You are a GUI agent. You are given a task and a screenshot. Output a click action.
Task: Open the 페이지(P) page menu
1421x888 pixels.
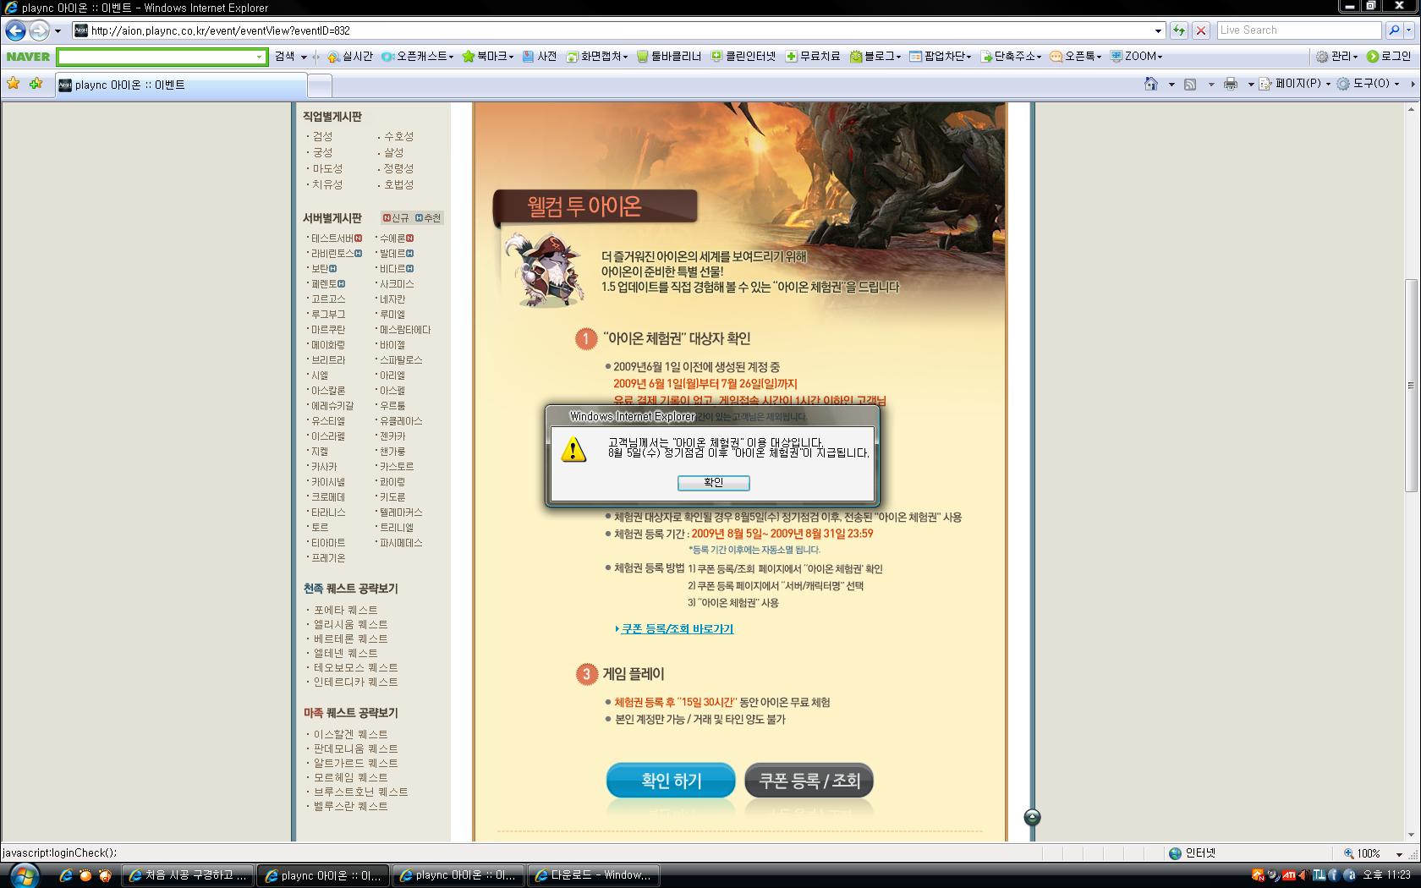(1295, 84)
